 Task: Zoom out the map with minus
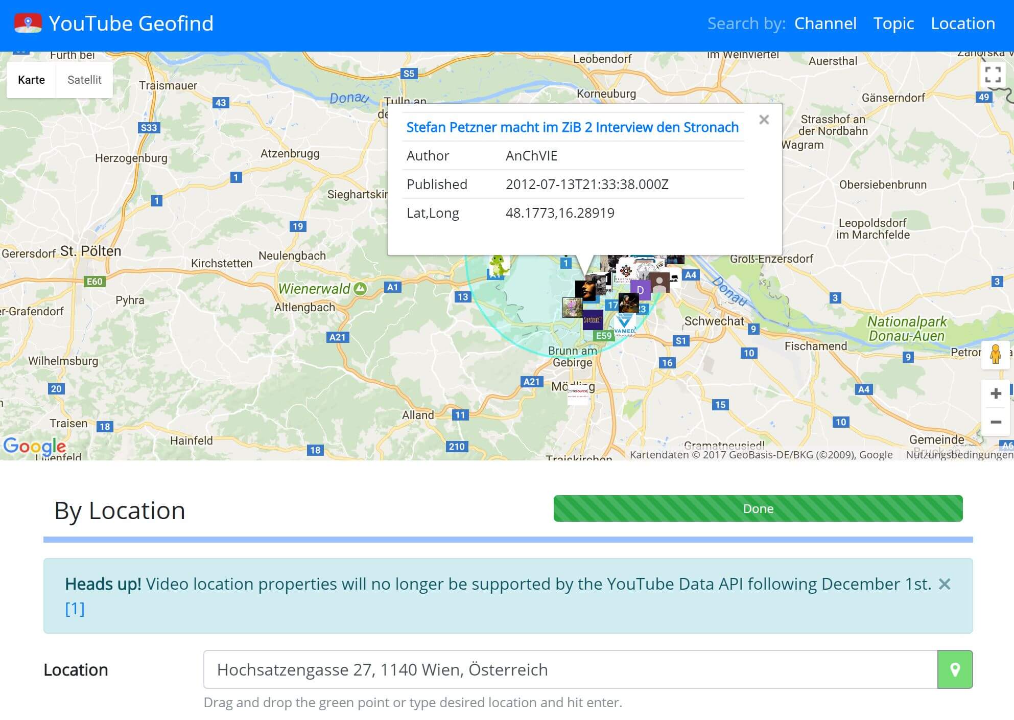coord(996,422)
